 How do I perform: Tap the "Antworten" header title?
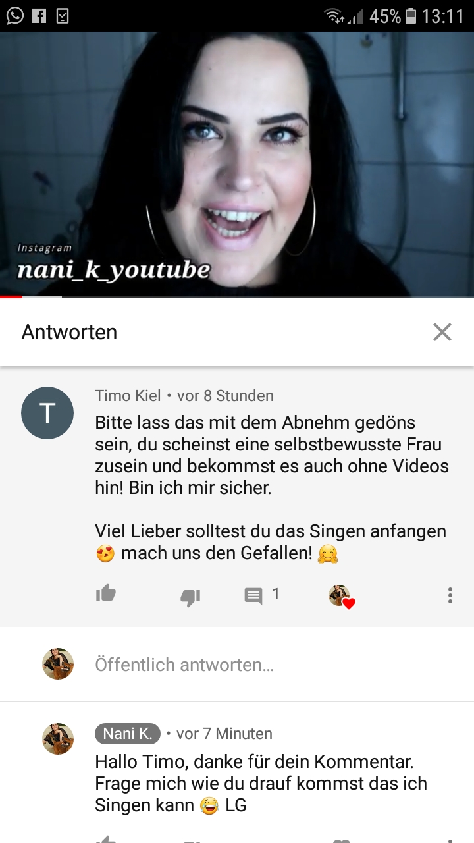pos(69,332)
